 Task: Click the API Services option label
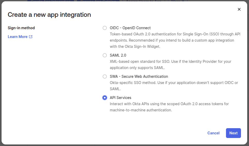[120, 98]
